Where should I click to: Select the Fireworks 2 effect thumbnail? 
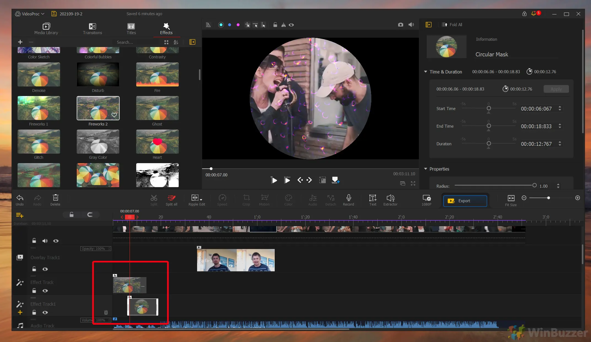click(x=98, y=108)
